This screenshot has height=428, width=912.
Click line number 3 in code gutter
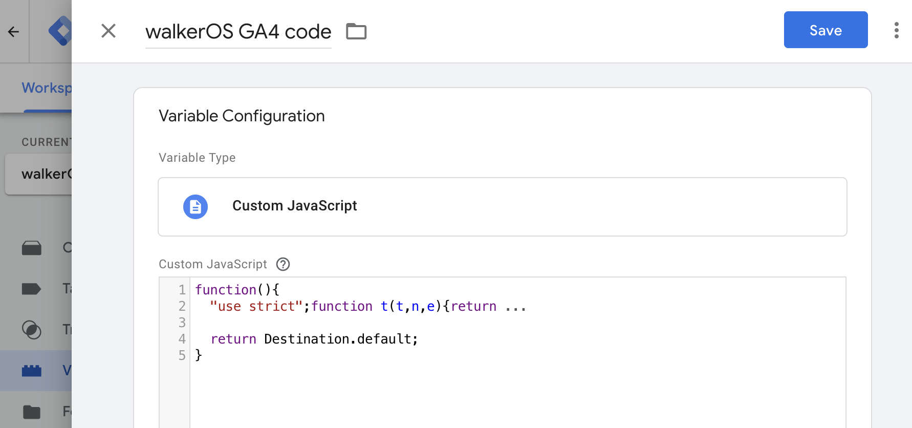click(182, 323)
